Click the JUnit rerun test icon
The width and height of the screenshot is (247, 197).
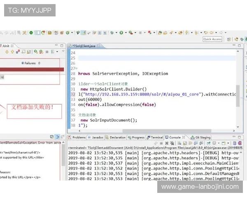(x=36, y=52)
